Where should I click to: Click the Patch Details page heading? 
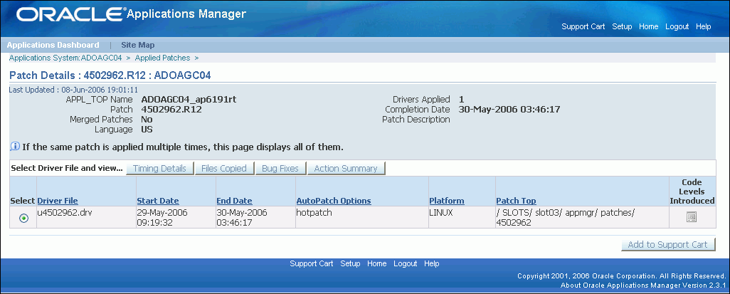pos(110,75)
